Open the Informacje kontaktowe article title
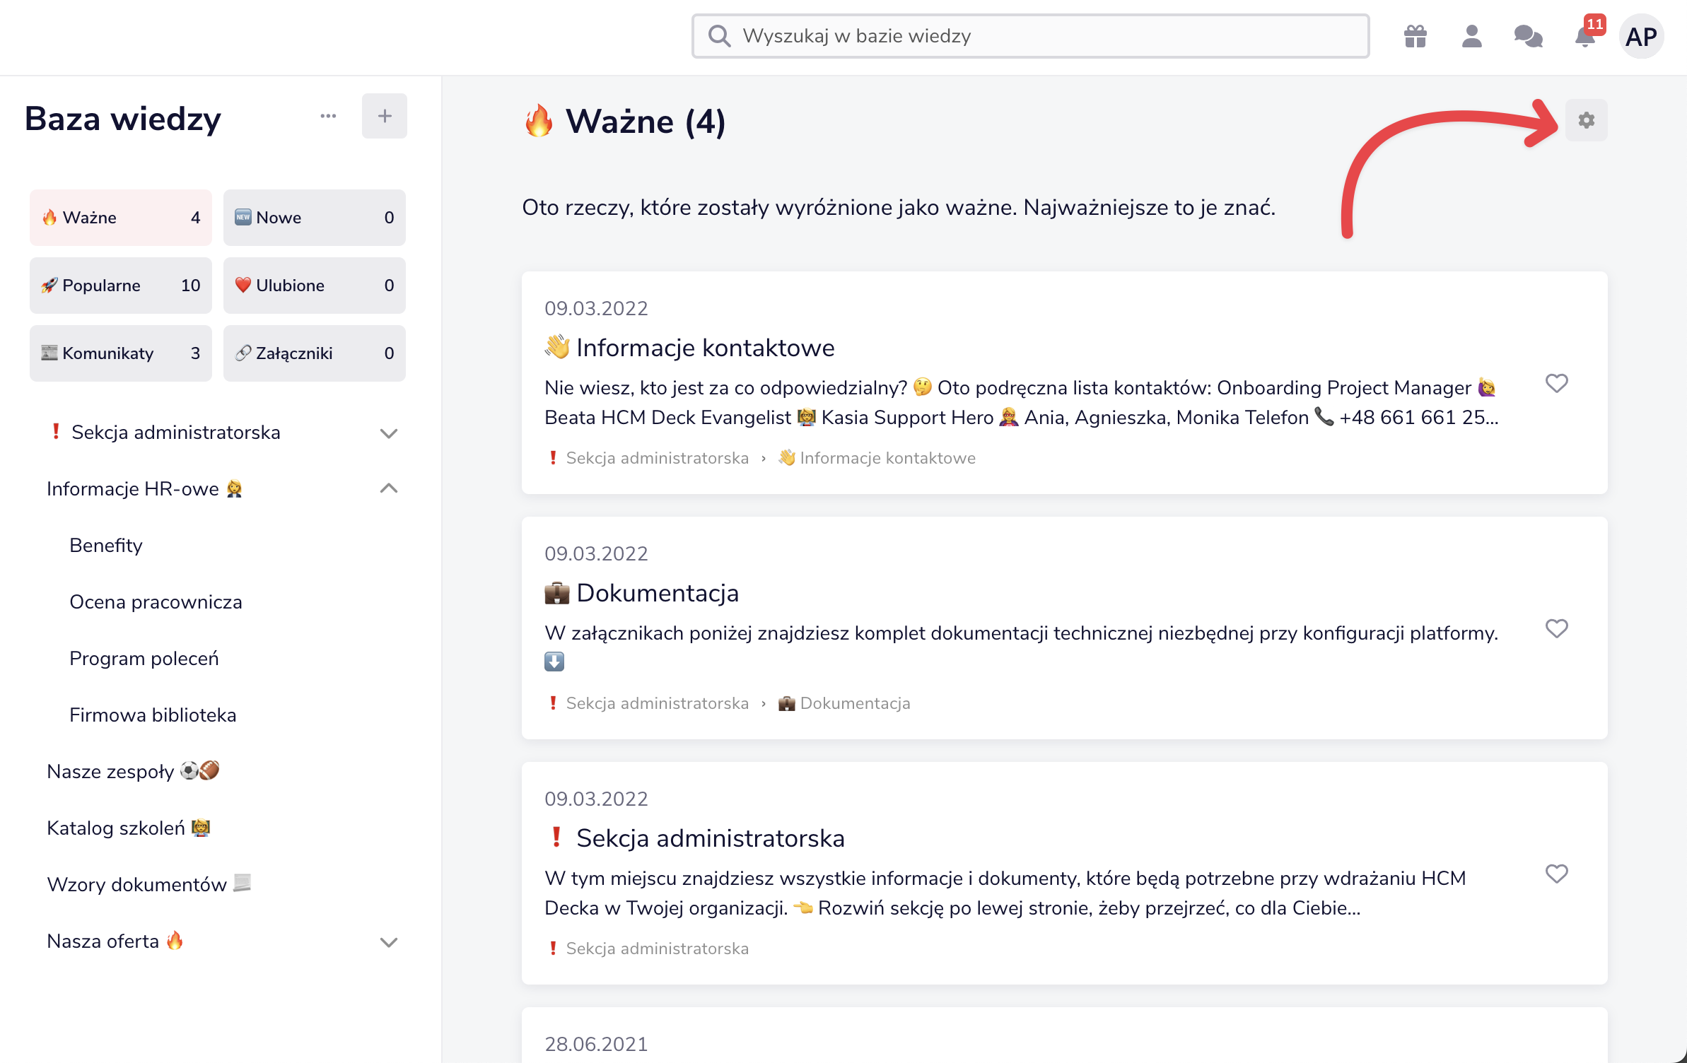 click(704, 348)
